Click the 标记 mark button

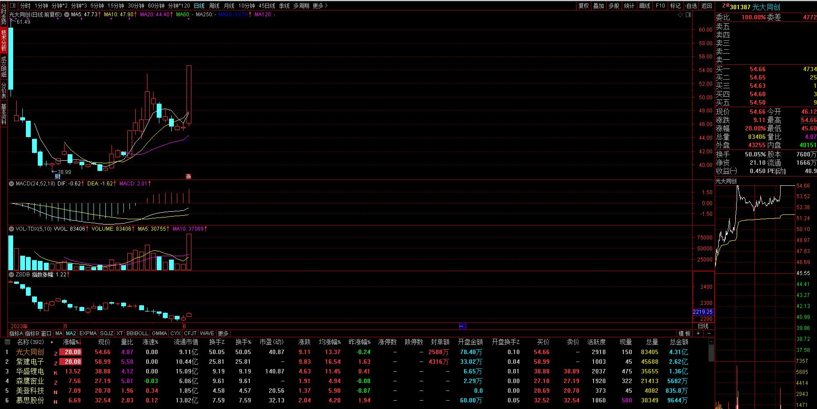point(675,6)
